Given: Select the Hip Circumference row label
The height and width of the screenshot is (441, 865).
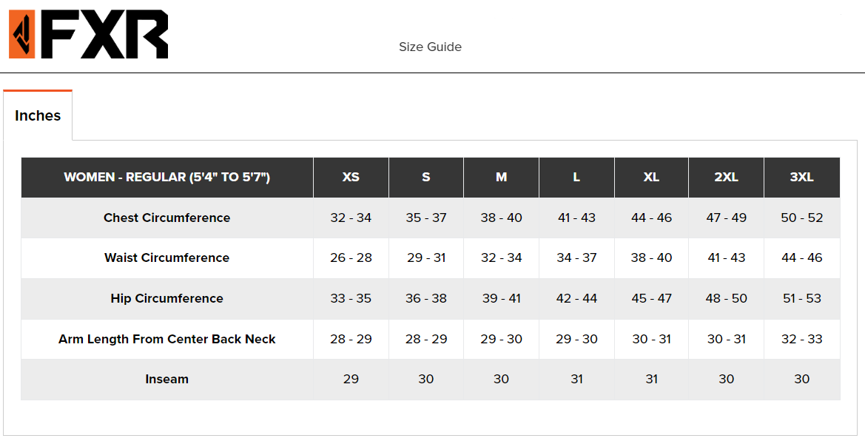Looking at the screenshot, I should [166, 298].
